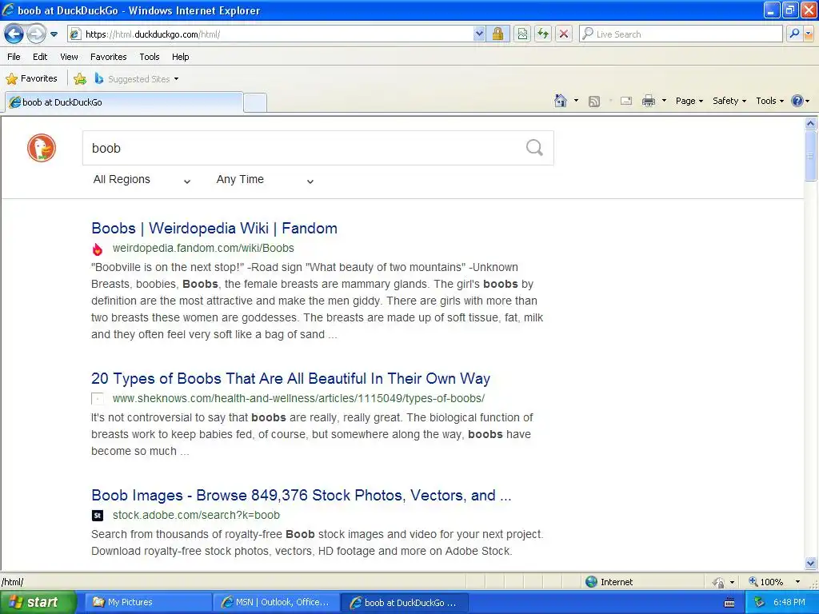Click the Stop loading icon
The height and width of the screenshot is (614, 819).
pos(564,34)
